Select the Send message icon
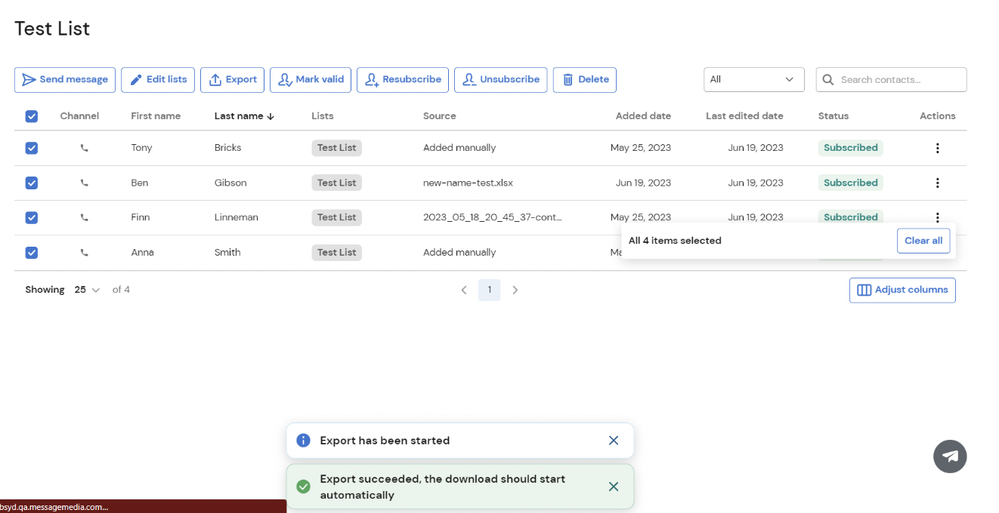The width and height of the screenshot is (999, 513). click(29, 79)
